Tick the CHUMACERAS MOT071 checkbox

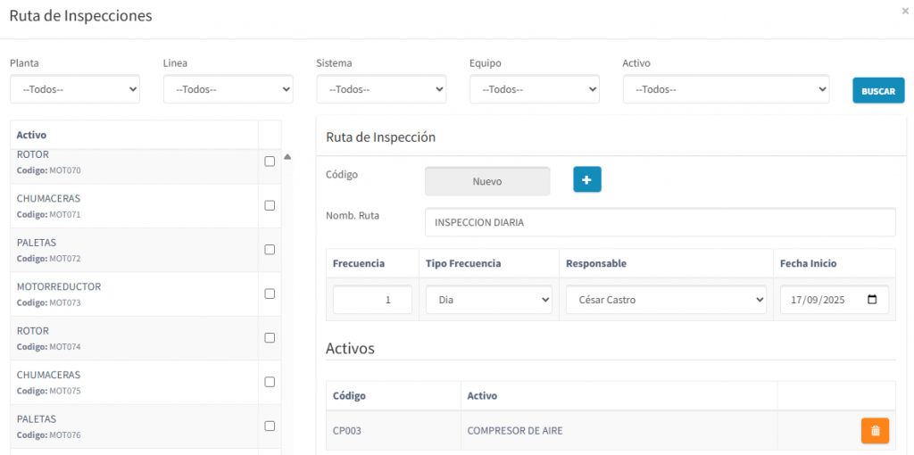tap(270, 205)
